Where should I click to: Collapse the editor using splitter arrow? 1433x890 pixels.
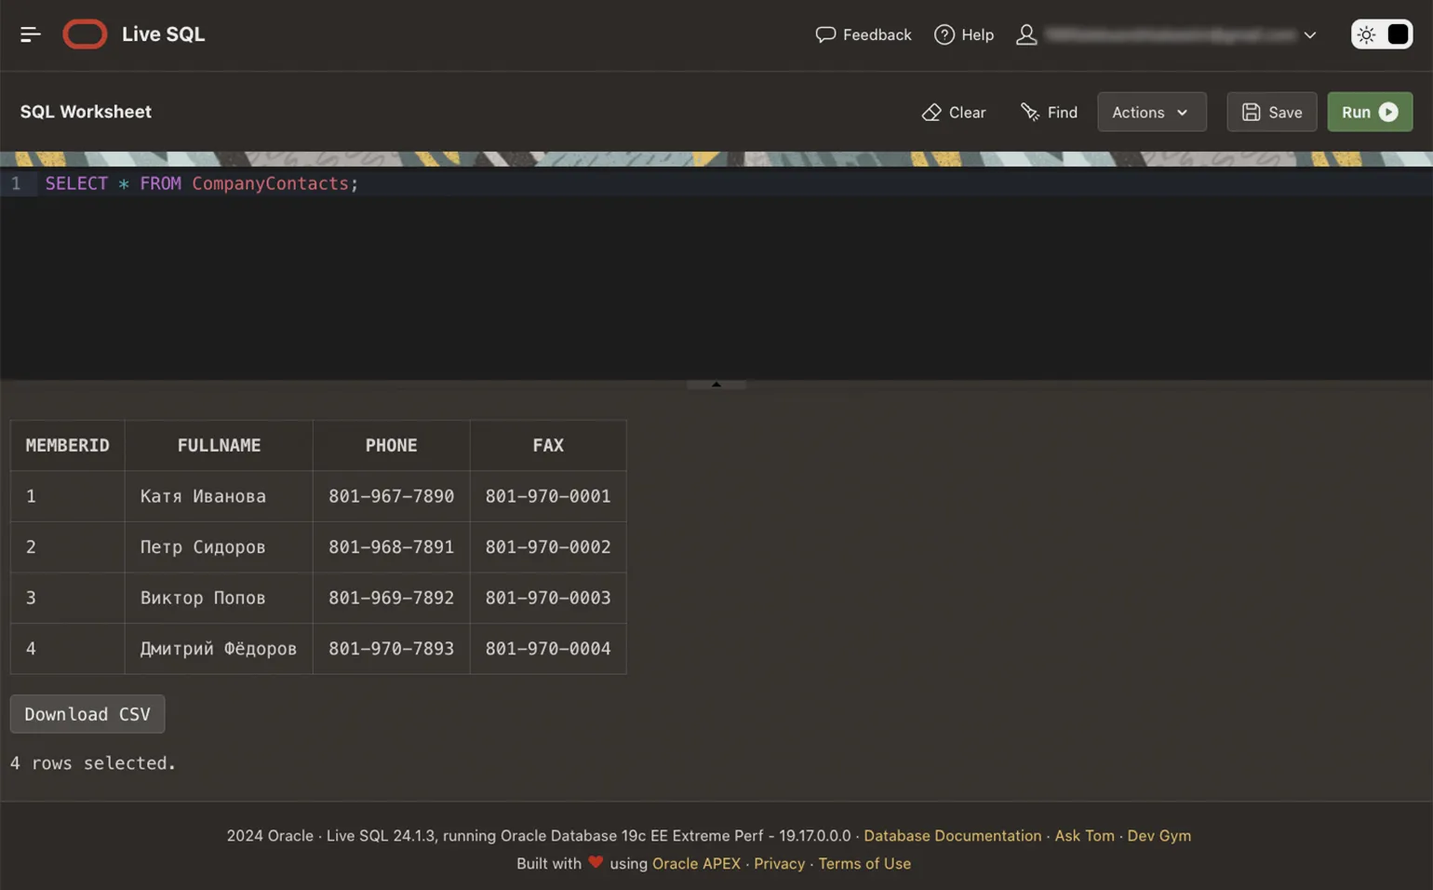pyautogui.click(x=716, y=384)
